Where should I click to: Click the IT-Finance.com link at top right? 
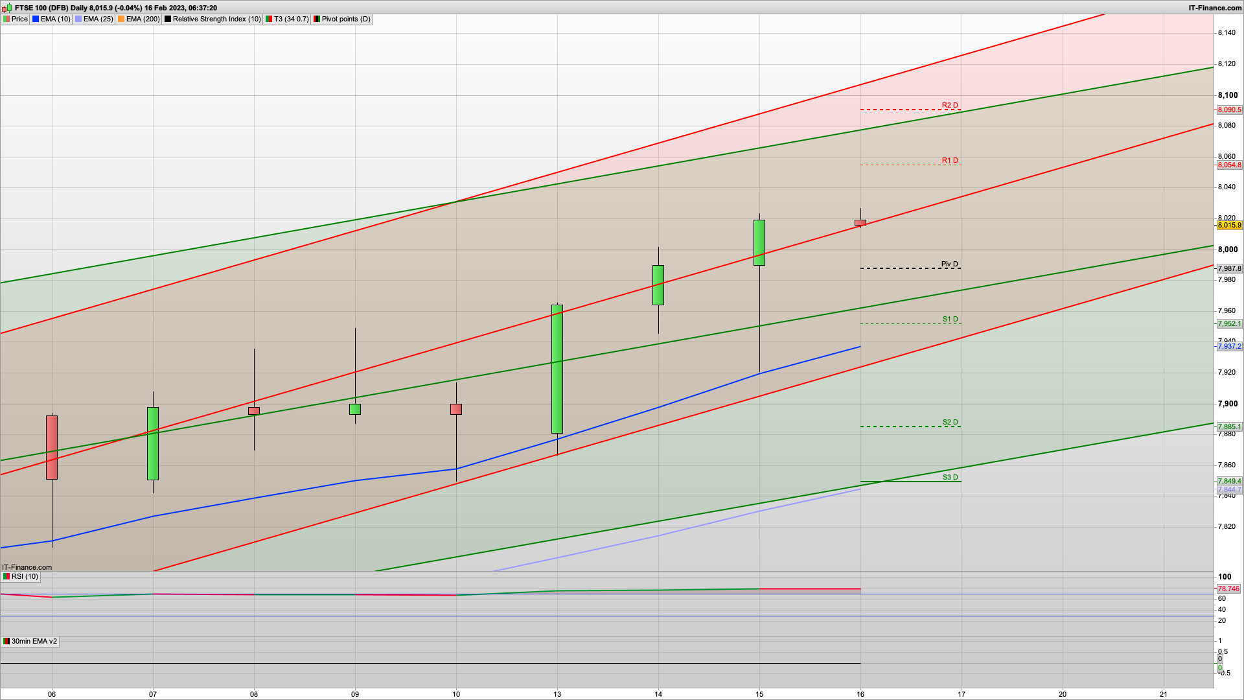pos(1215,8)
